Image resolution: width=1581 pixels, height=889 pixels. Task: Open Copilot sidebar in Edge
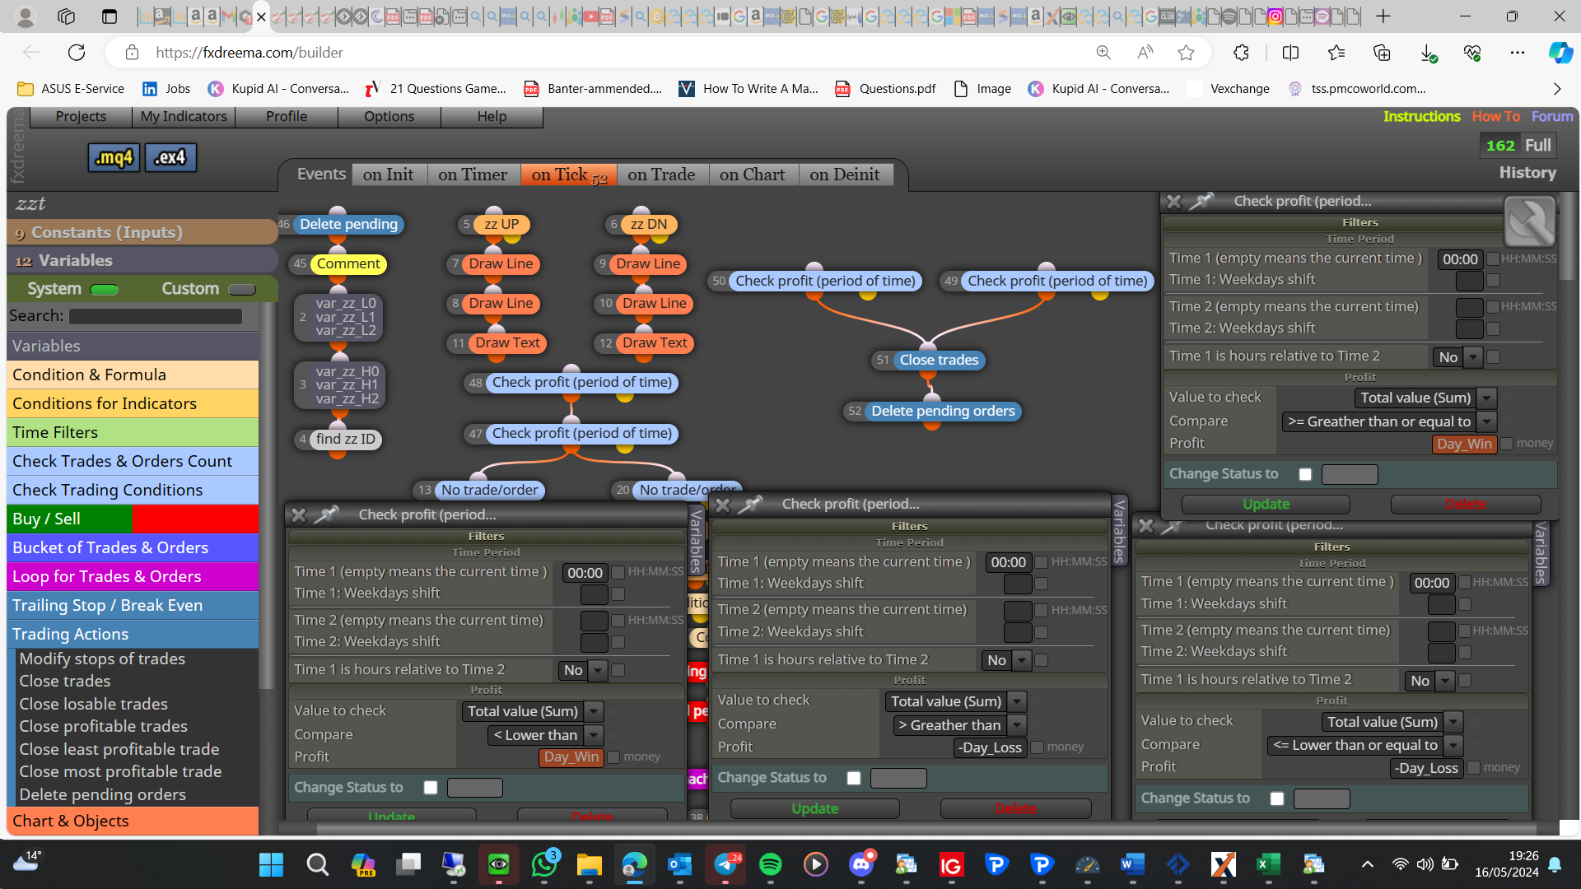pyautogui.click(x=1560, y=53)
